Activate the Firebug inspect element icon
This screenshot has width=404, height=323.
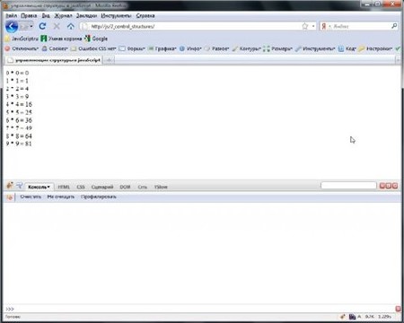pos(20,186)
